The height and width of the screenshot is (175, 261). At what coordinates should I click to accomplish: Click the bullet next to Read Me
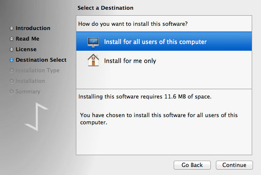pyautogui.click(x=11, y=39)
